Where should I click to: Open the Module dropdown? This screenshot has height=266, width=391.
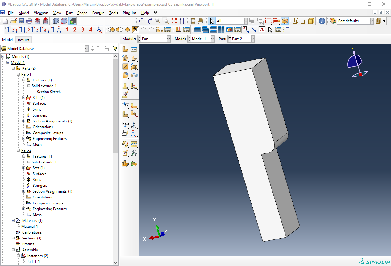point(168,39)
